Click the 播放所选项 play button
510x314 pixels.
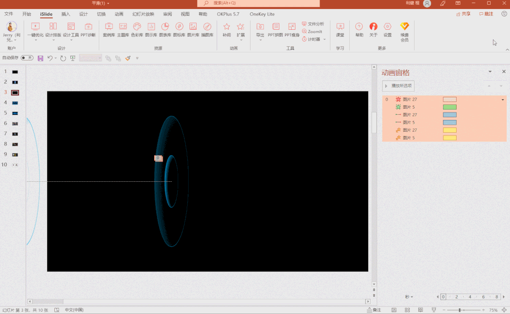click(x=398, y=86)
